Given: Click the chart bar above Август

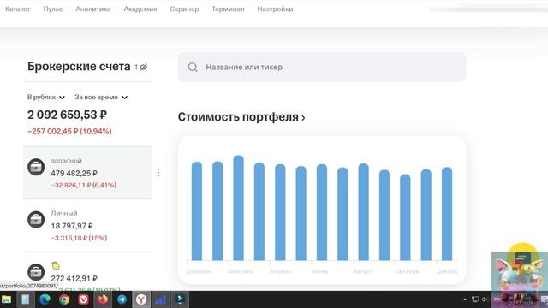Looking at the screenshot, I should click(363, 212).
